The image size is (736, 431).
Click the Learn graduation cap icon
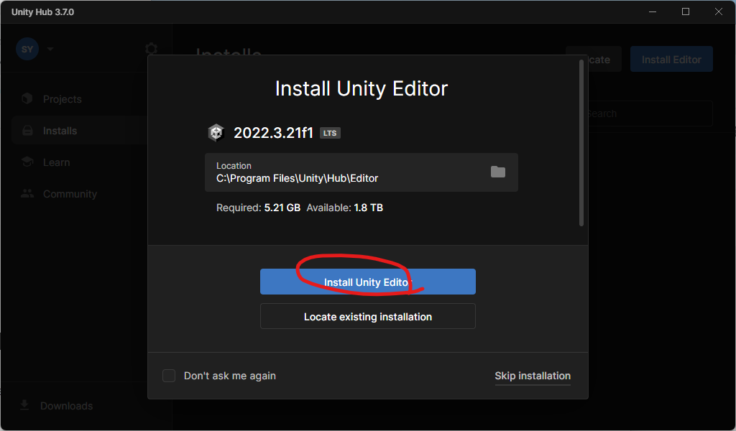[x=27, y=162]
